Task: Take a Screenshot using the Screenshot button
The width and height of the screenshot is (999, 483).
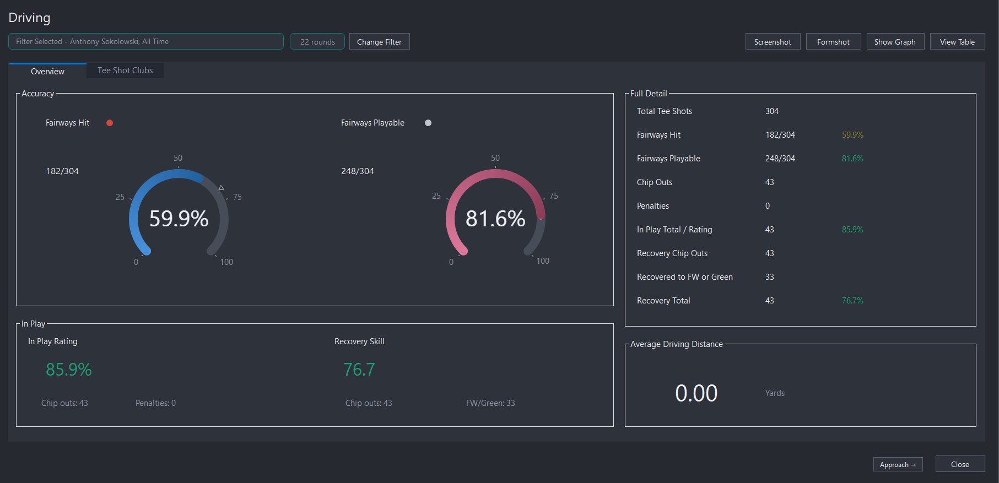Action: point(773,41)
